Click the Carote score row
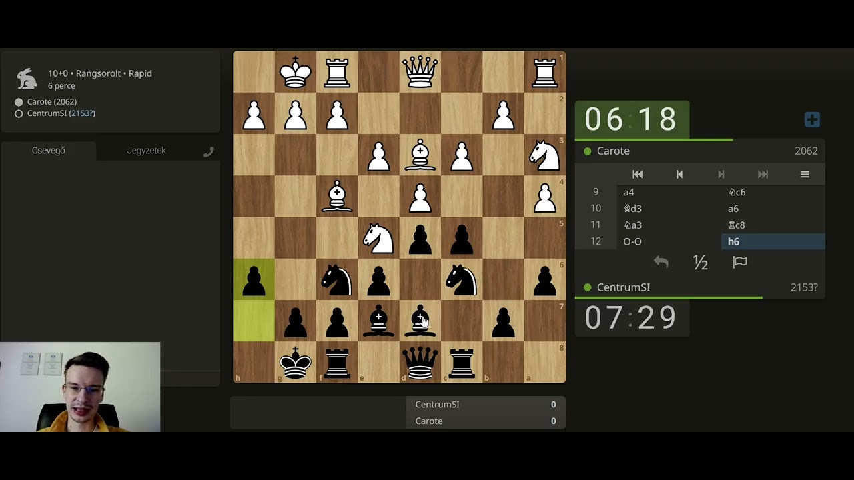Screen dimensions: 854x480 486,421
